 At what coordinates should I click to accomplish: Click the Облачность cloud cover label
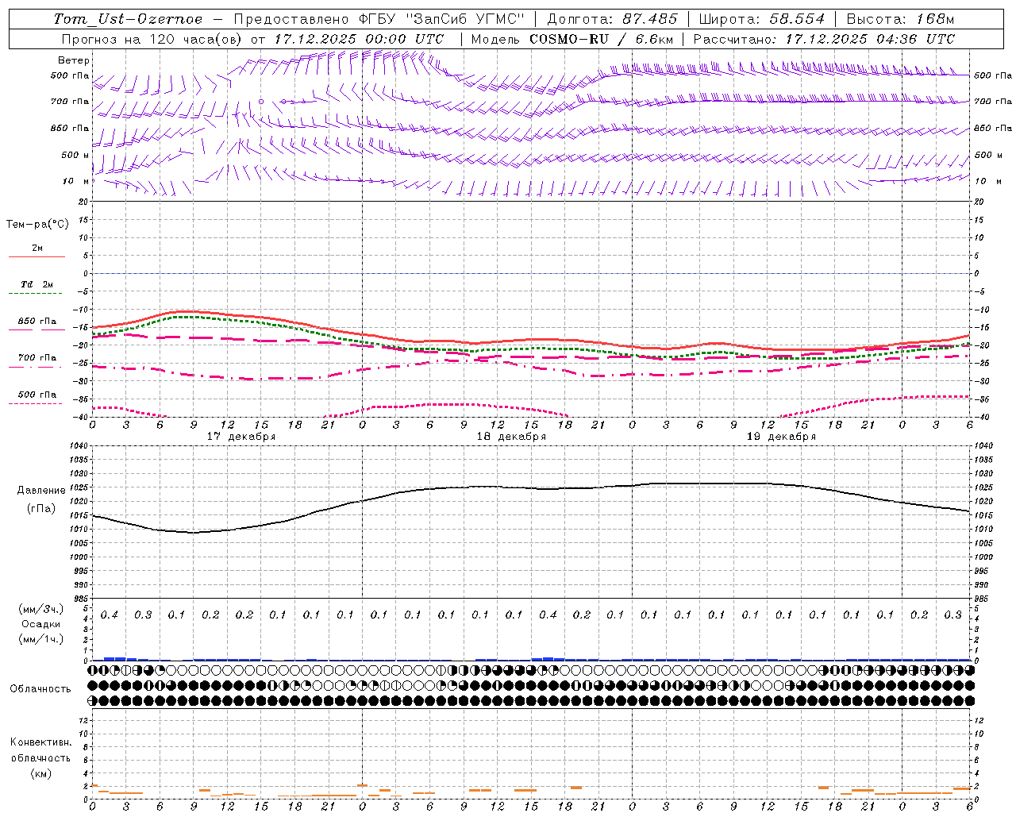pos(40,689)
